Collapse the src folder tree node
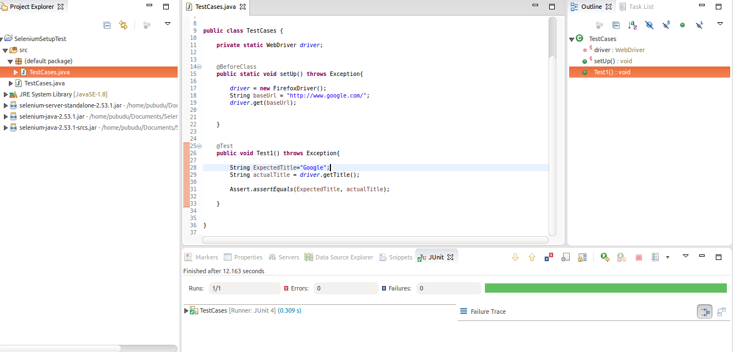733x352 pixels. [6, 50]
